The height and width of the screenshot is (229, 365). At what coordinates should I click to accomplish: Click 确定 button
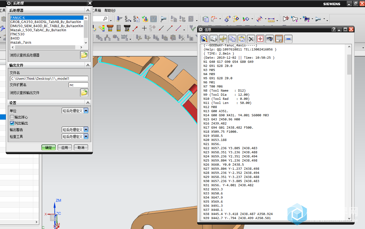tap(49, 148)
